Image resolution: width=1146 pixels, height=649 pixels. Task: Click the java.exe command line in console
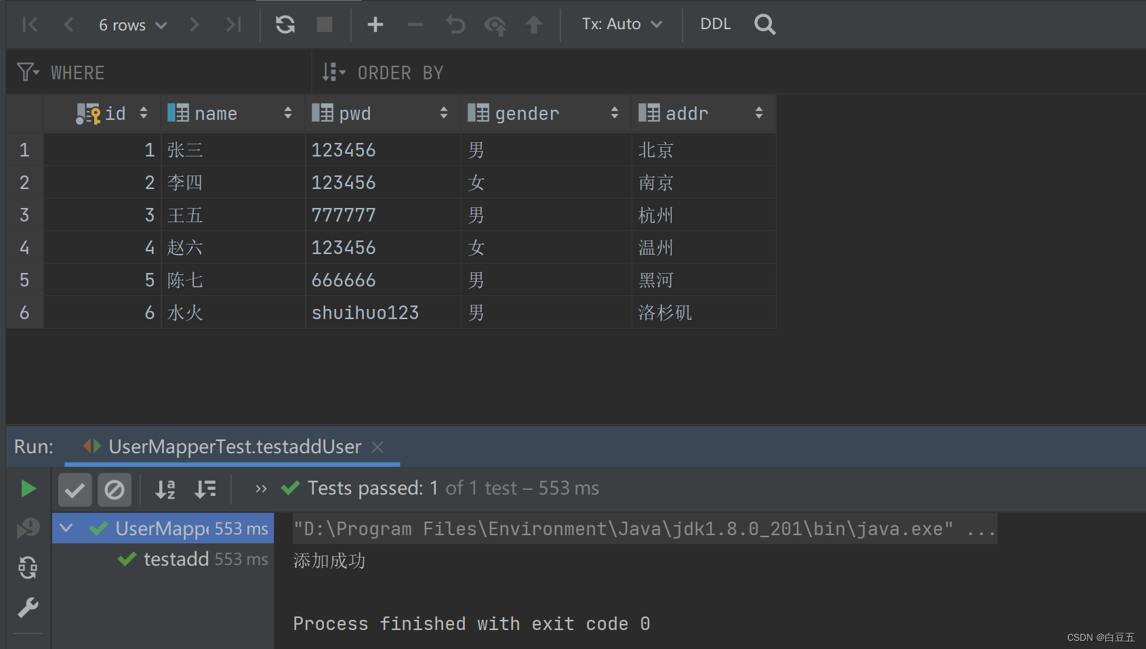point(644,528)
